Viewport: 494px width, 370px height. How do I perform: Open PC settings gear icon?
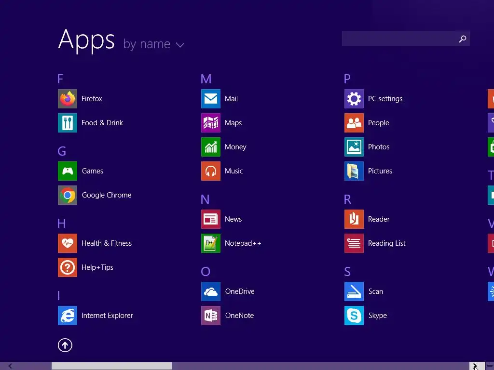[354, 99]
